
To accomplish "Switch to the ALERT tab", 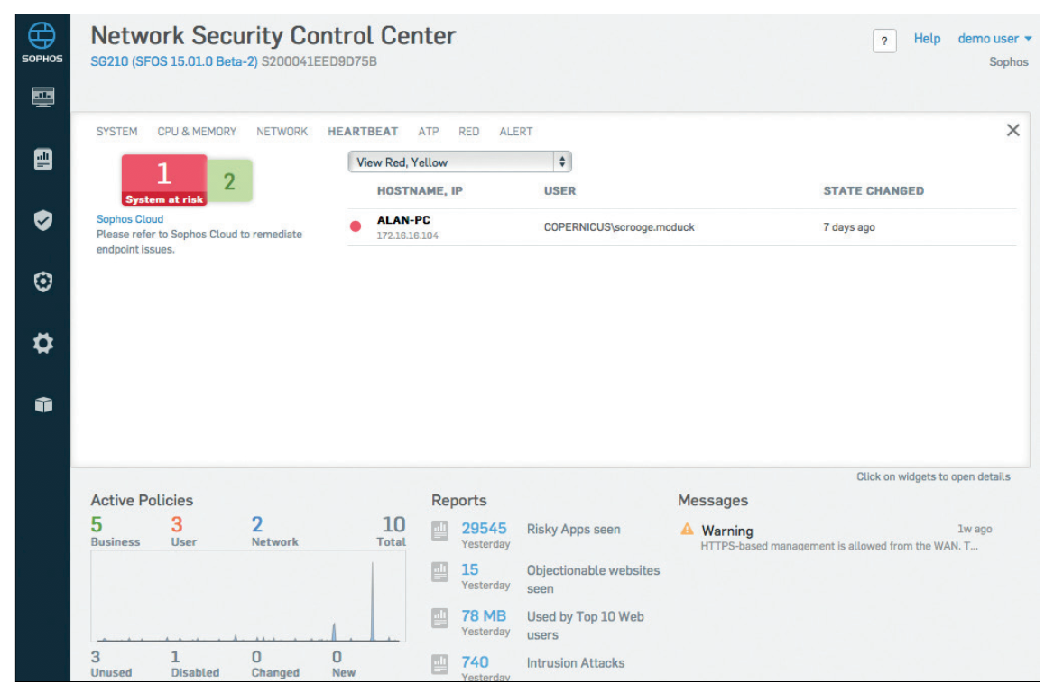I will (515, 132).
